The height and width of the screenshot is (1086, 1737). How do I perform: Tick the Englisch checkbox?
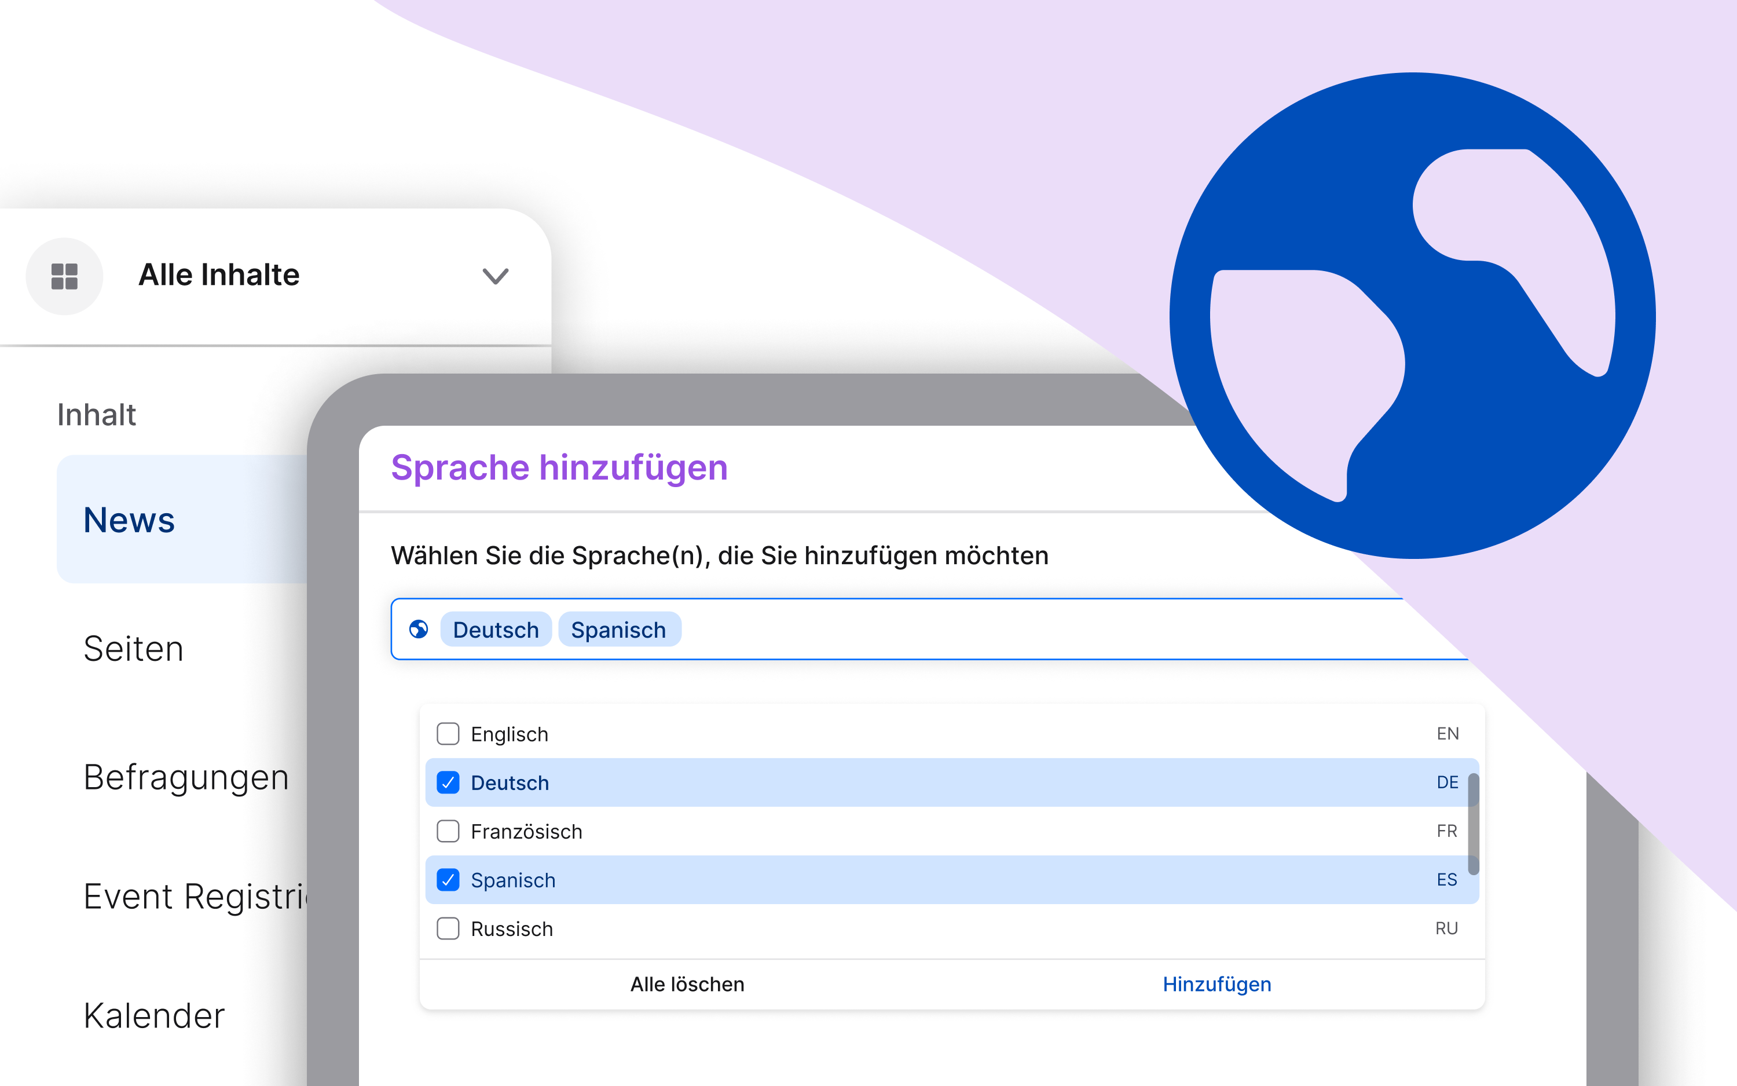coord(448,734)
